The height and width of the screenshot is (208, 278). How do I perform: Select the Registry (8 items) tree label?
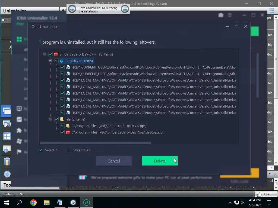pos(79,61)
